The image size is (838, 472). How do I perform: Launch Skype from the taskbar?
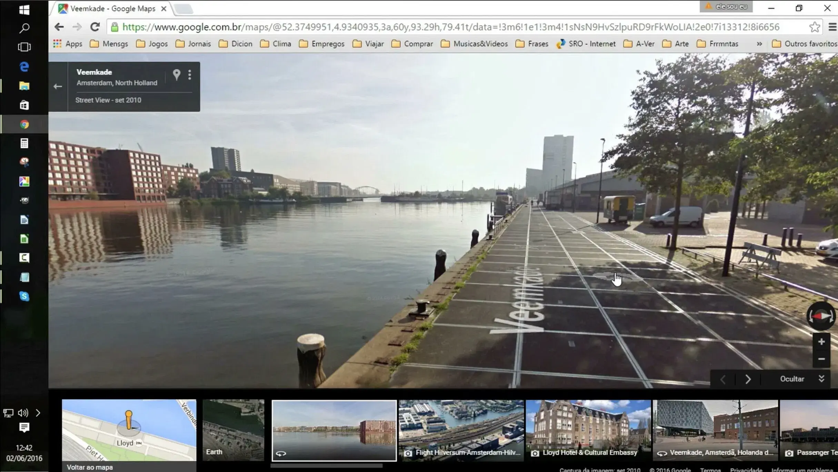24,296
